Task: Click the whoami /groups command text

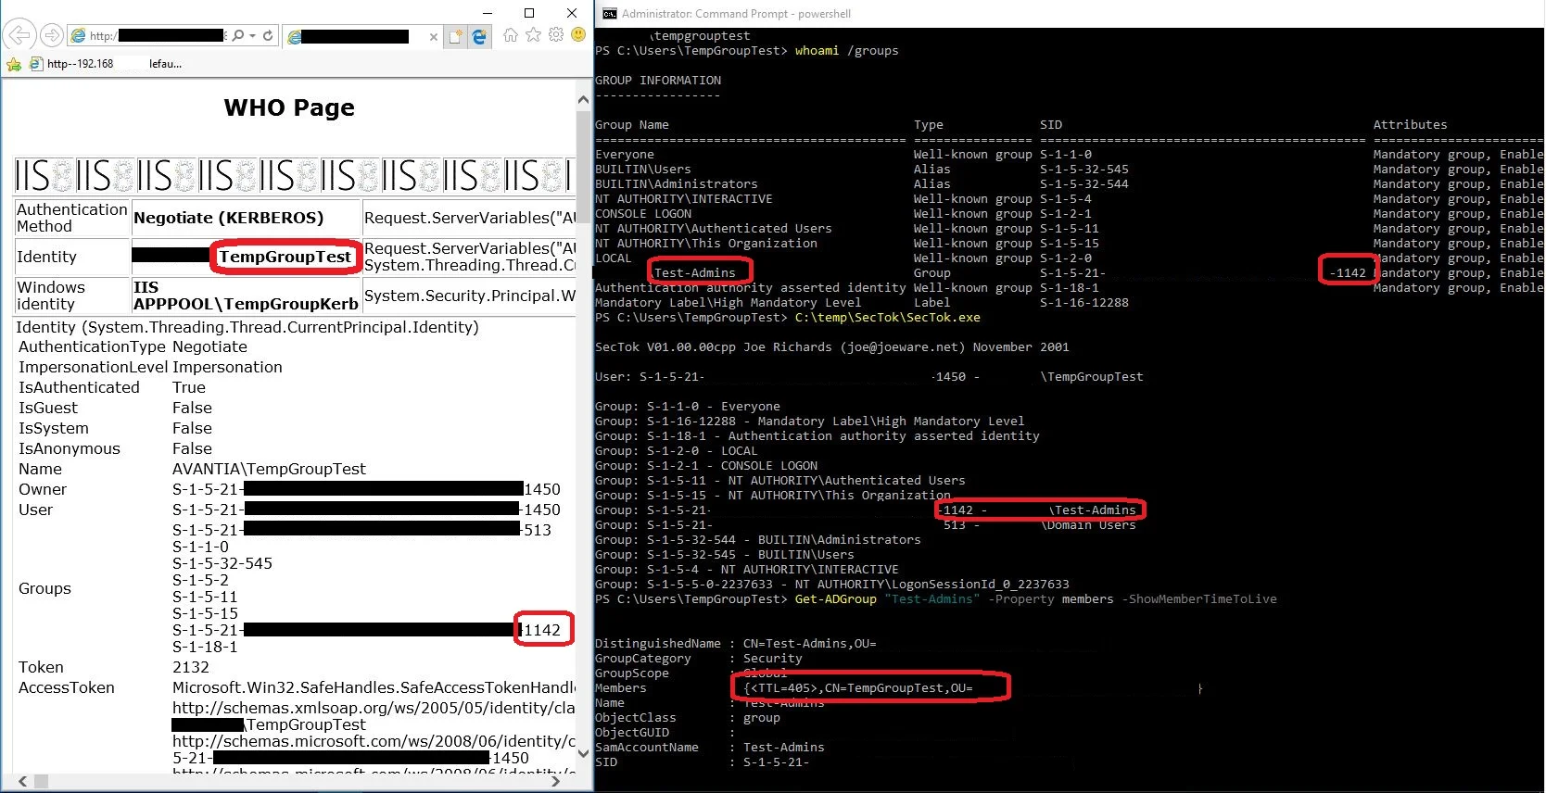Action: pos(846,51)
